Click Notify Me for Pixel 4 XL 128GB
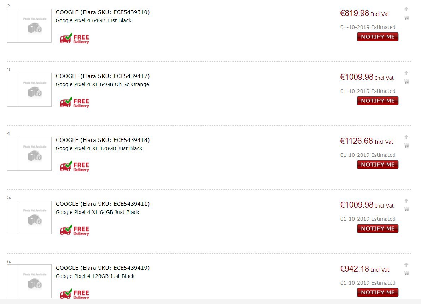Viewport: 421px width, 304px height. pyautogui.click(x=378, y=164)
